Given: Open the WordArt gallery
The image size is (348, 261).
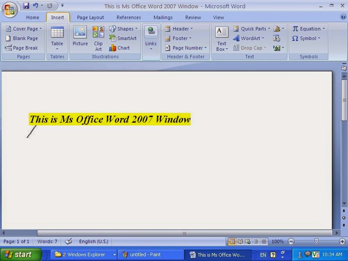Looking at the screenshot, I should click(x=248, y=38).
